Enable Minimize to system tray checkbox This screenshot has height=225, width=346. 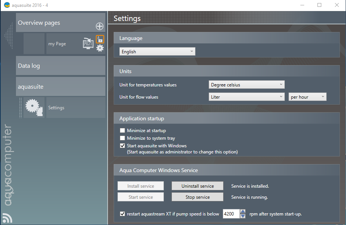[122, 138]
